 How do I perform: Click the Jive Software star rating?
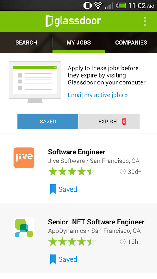[x=72, y=172]
